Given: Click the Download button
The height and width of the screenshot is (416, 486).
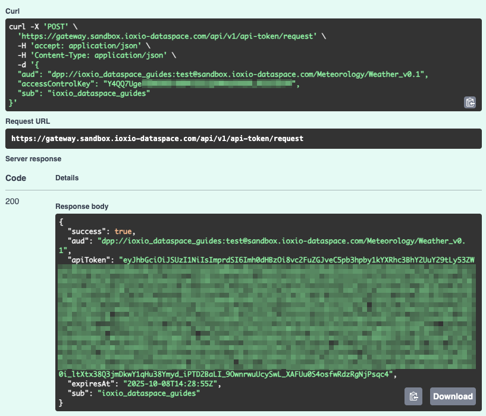Looking at the screenshot, I should (x=452, y=396).
